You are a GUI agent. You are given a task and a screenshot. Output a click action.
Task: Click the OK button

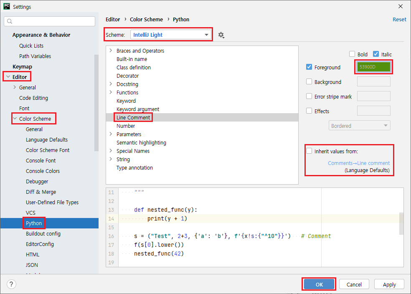[x=319, y=284]
